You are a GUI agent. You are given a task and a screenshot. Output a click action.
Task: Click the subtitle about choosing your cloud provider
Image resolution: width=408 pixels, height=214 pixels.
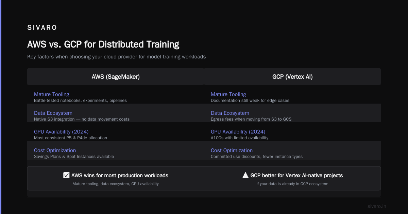(x=116, y=57)
